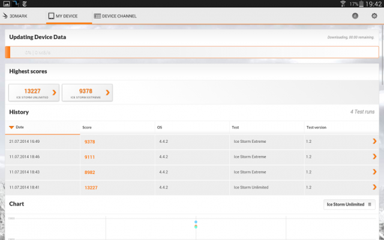Screen dimensions: 384x240
Task: Click the New York Times notification icon
Action: 25,4
